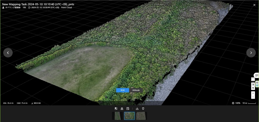
Task: Click the map overlay icon in bottom toolbar
Action: pyautogui.click(x=116, y=109)
